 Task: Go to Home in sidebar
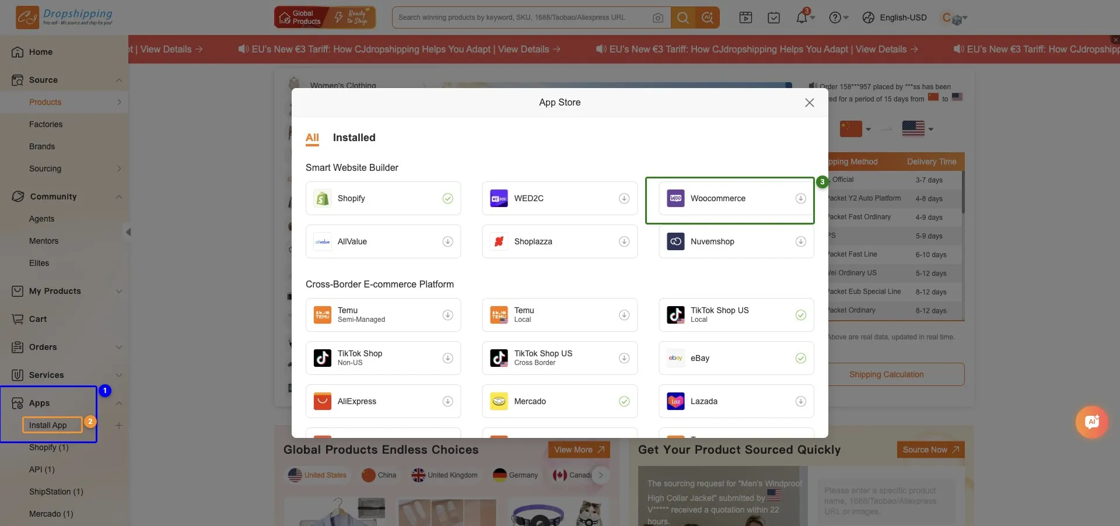tap(40, 52)
